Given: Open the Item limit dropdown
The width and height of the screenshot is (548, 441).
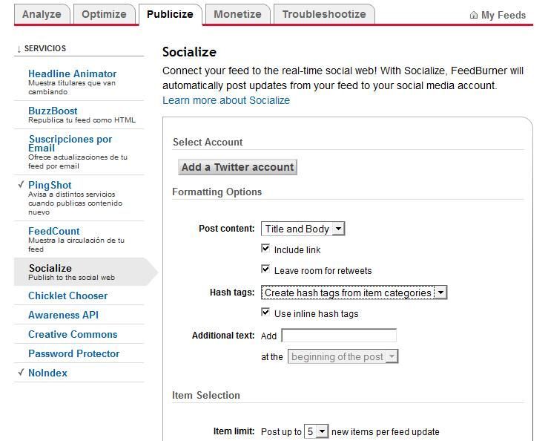Looking at the screenshot, I should pos(317,431).
